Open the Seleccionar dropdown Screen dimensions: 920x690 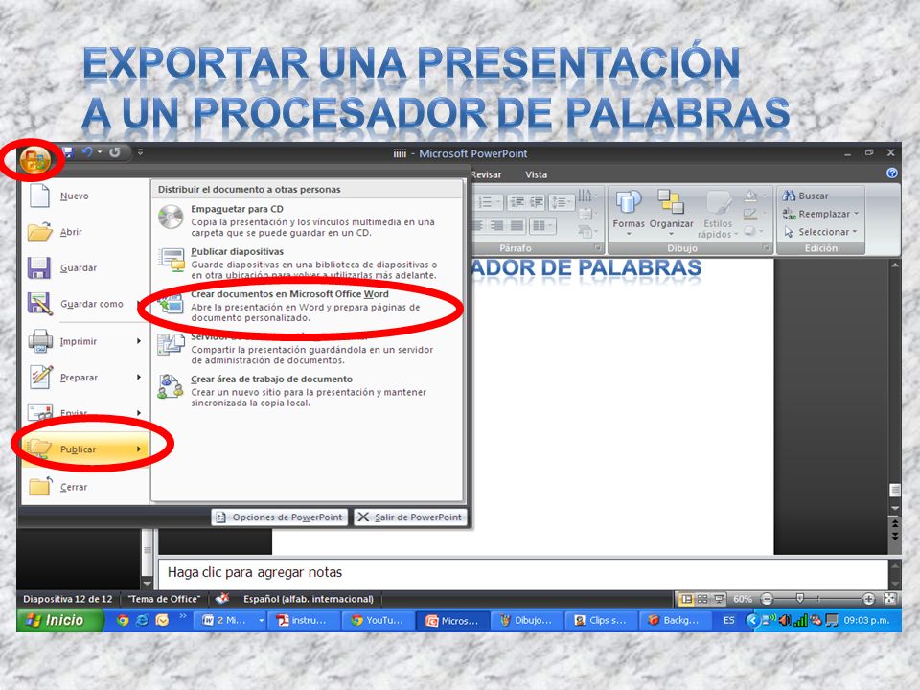click(x=820, y=232)
